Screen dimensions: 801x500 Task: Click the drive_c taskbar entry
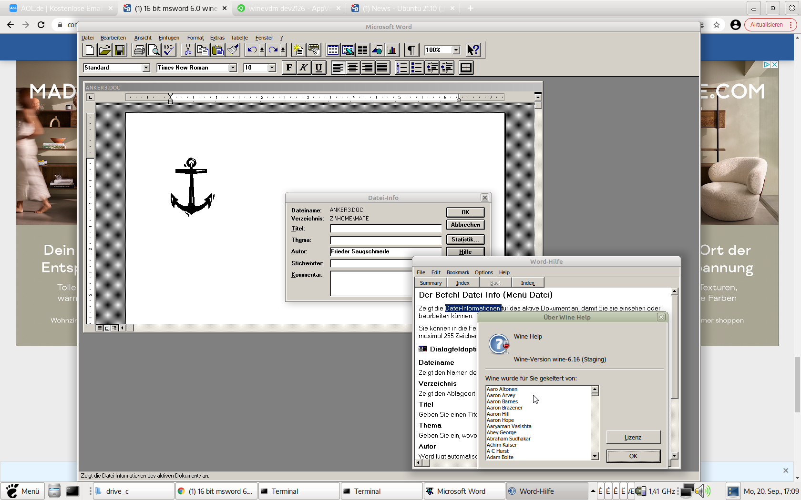point(133,491)
